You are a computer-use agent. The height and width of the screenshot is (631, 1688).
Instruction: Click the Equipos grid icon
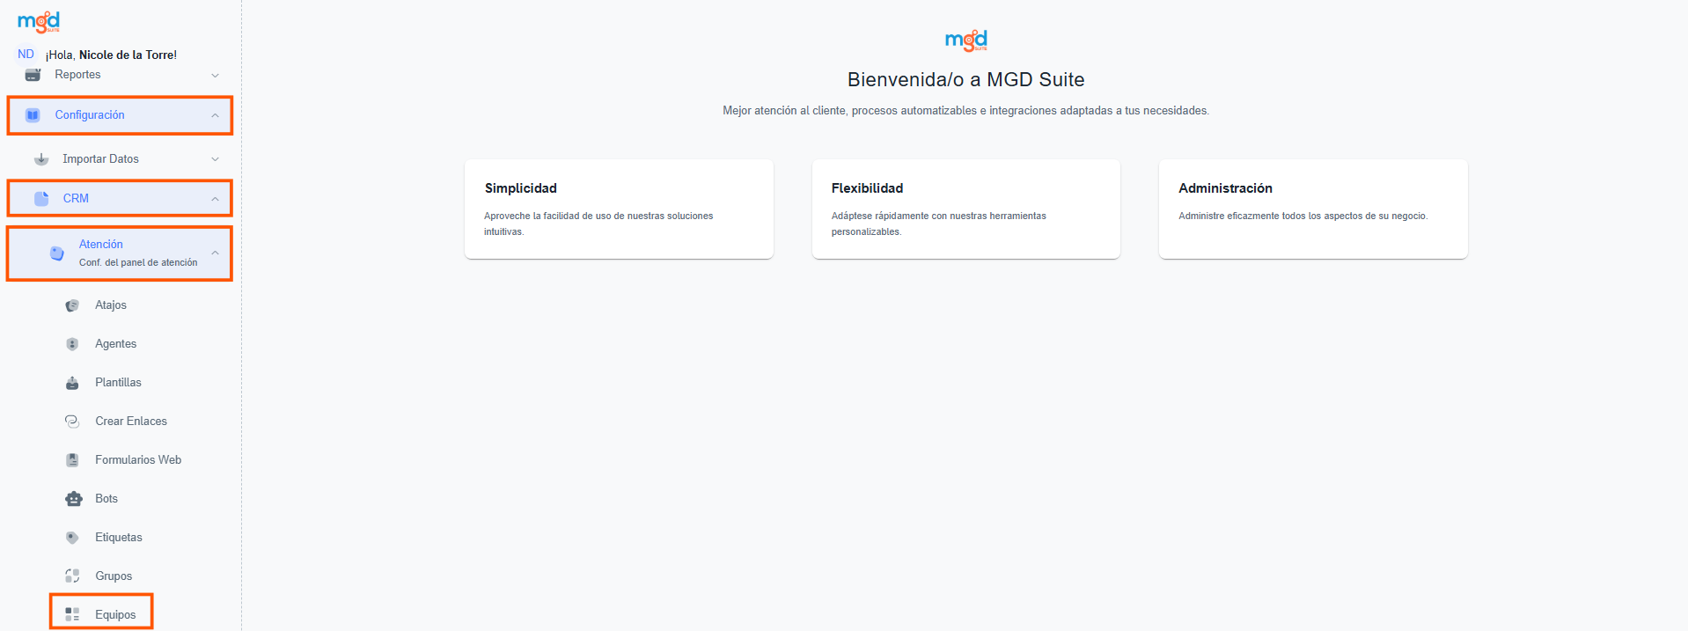pyautogui.click(x=72, y=614)
